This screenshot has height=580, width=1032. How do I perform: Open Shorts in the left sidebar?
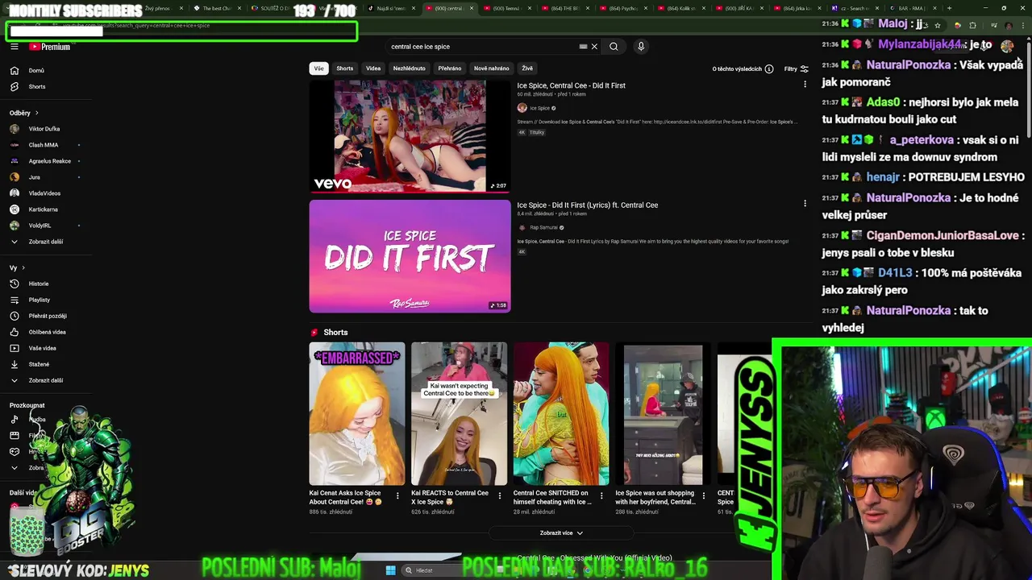[x=37, y=86]
